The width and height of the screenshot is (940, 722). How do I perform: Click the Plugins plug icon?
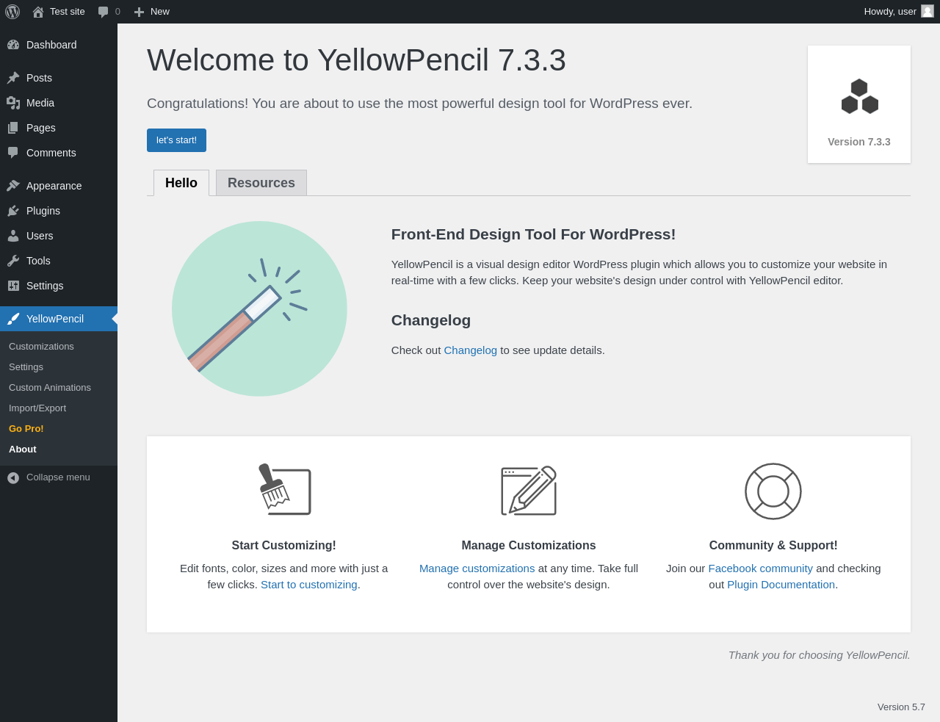(x=13, y=211)
